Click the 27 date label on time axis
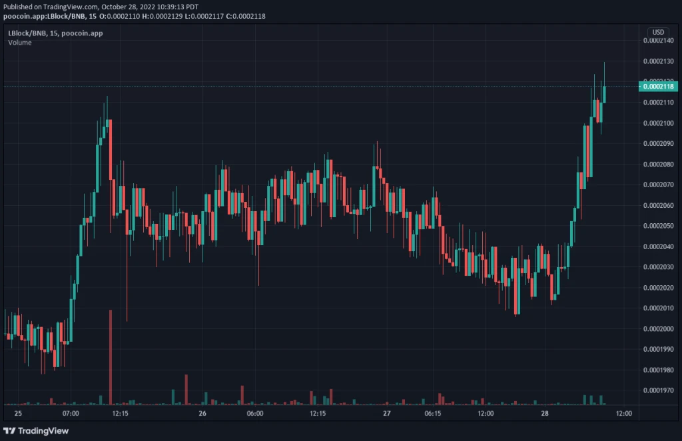Screen dimensions: 682x441 click(387, 413)
